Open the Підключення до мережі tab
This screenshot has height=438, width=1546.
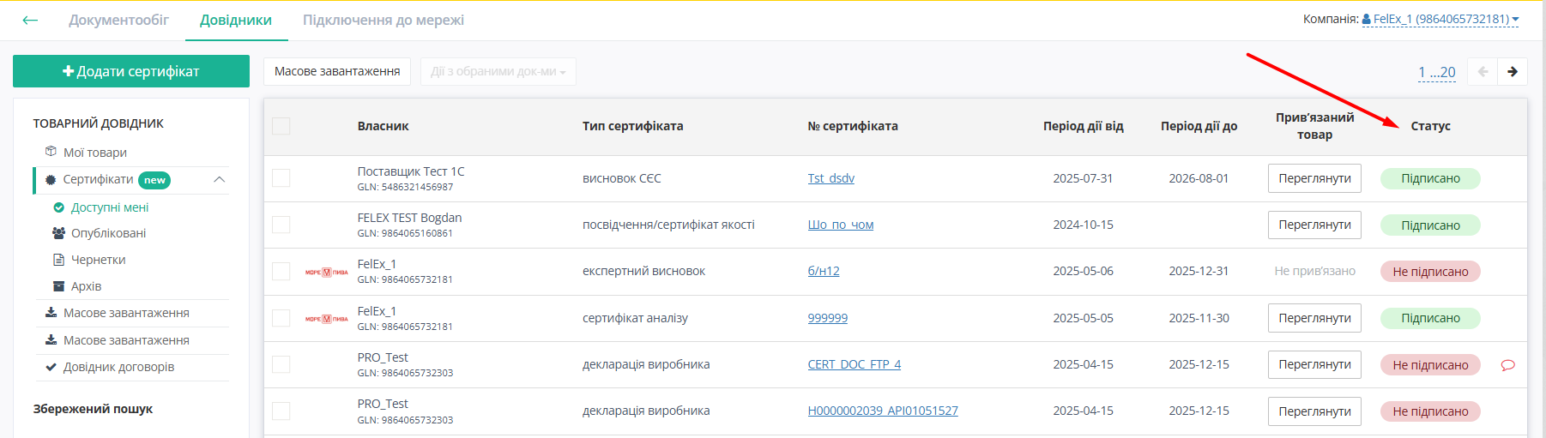point(383,20)
